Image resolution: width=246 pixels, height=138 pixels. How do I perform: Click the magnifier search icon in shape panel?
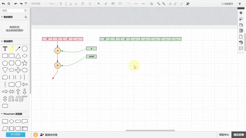25,11
